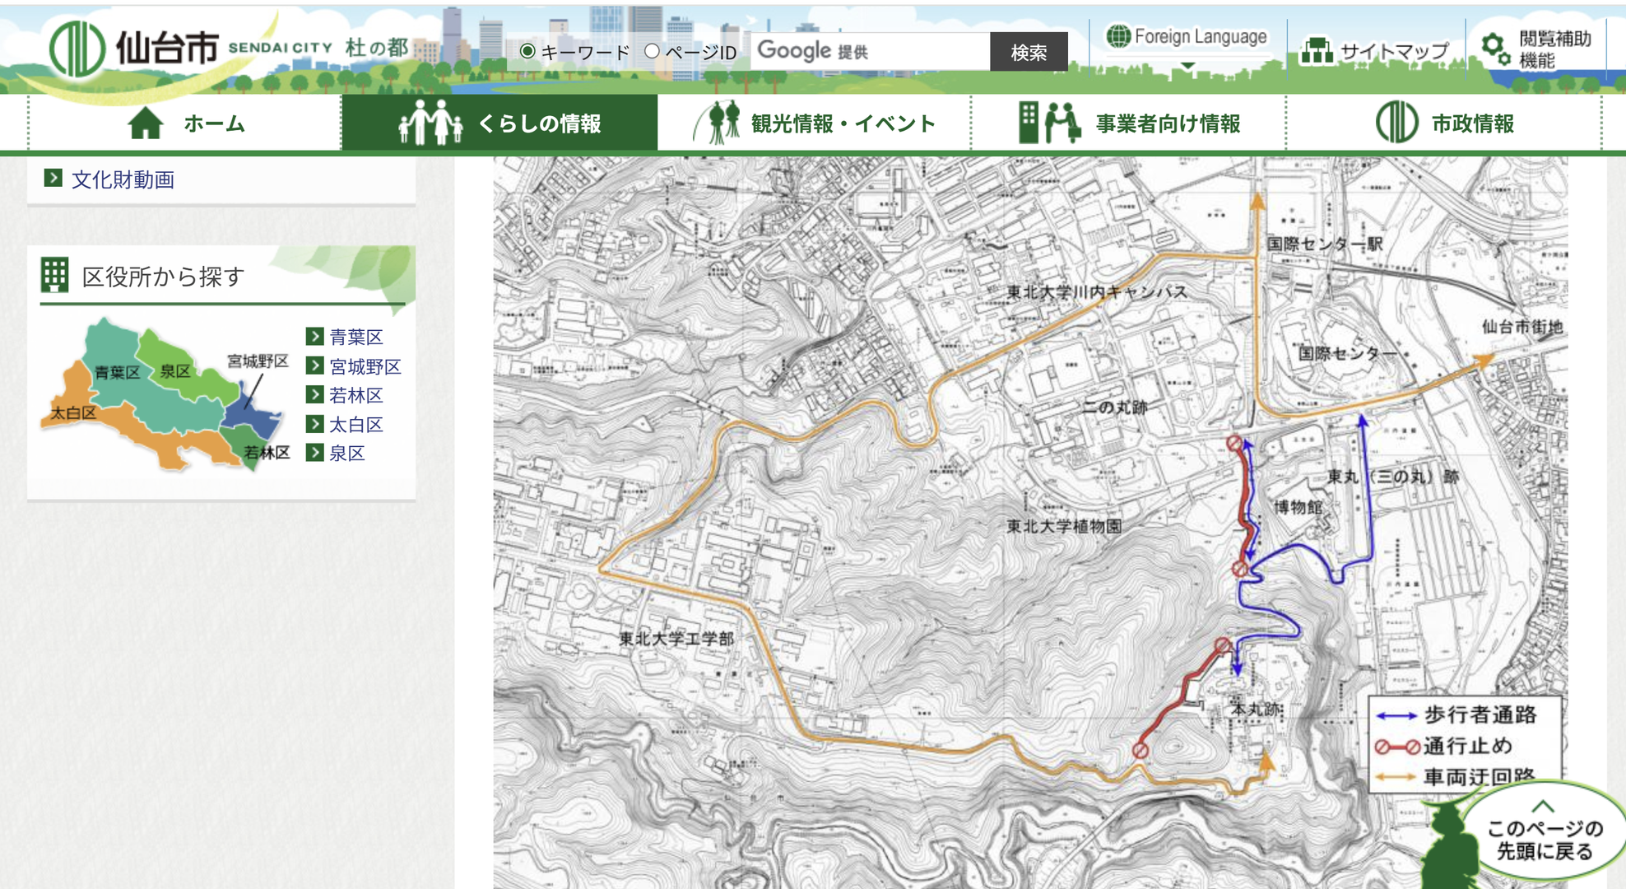Click the gear icon for 閲覧補助機能
1626x889 pixels.
(x=1495, y=49)
